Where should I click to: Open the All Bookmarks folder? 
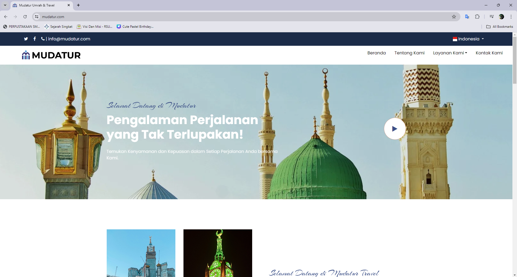(500, 27)
